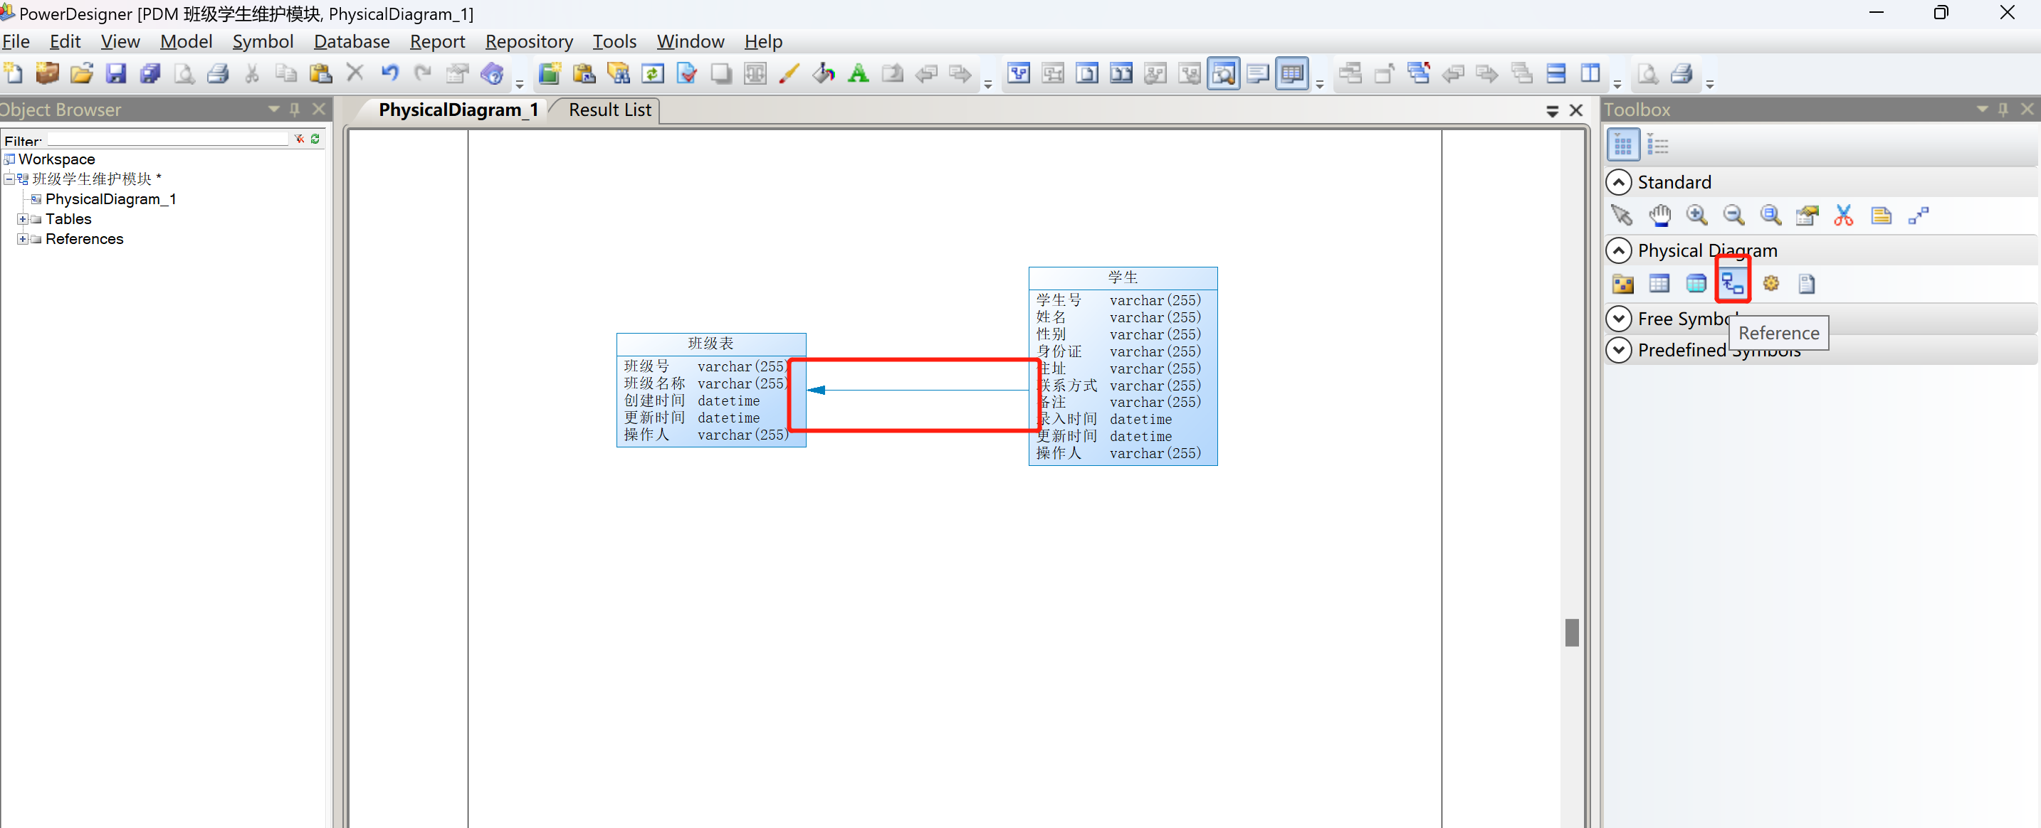Expand the Tables folder in Object Browser
Image resolution: width=2041 pixels, height=828 pixels.
click(x=22, y=219)
